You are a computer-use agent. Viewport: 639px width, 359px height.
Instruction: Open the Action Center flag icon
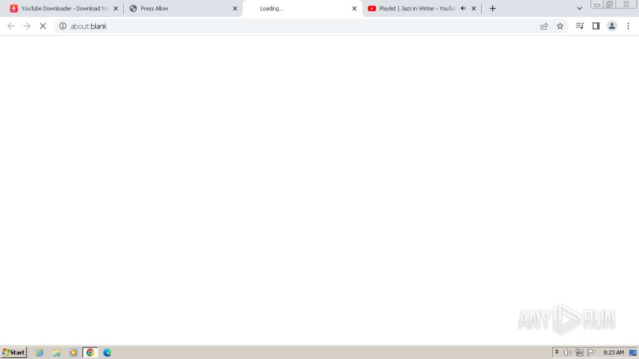[592, 353]
